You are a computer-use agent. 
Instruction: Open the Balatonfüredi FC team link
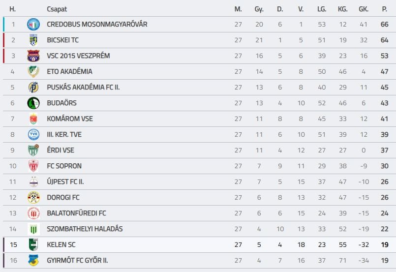pyautogui.click(x=76, y=213)
